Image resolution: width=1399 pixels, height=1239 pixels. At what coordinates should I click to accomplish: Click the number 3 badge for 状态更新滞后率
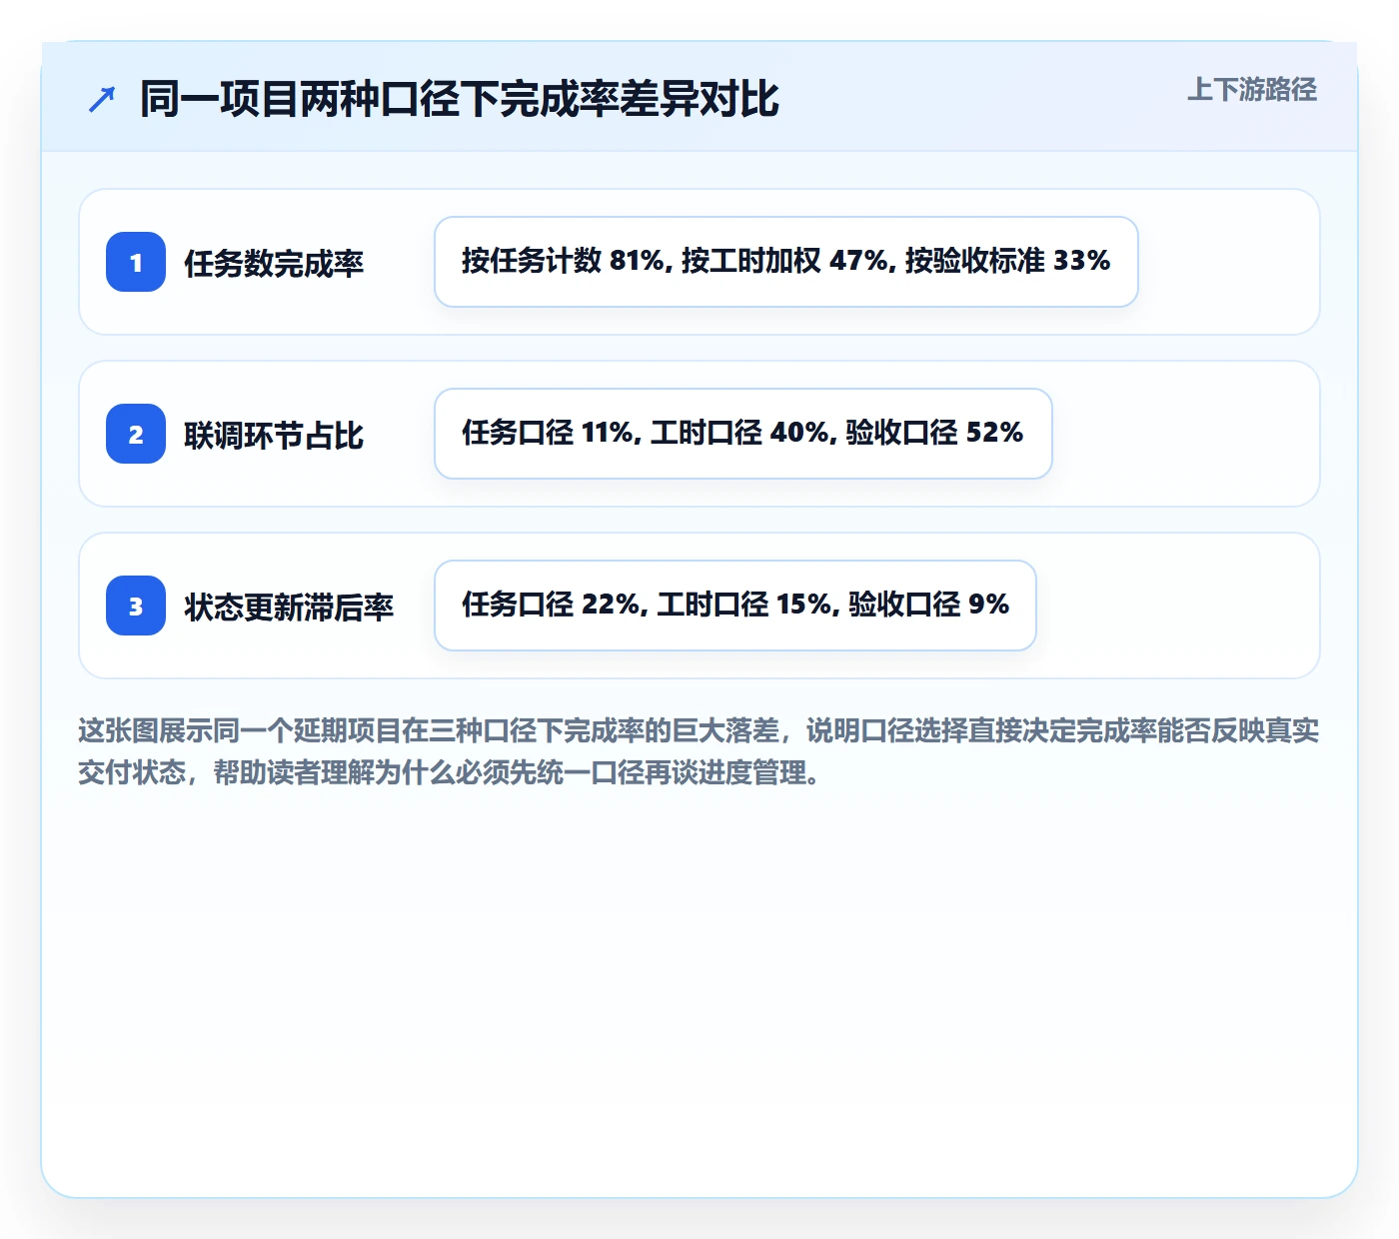point(136,606)
